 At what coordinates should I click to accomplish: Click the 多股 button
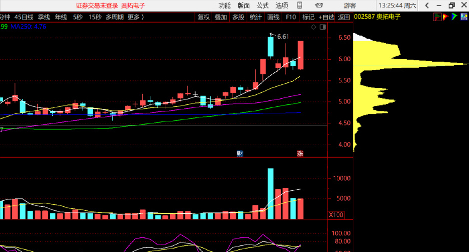coord(238,17)
